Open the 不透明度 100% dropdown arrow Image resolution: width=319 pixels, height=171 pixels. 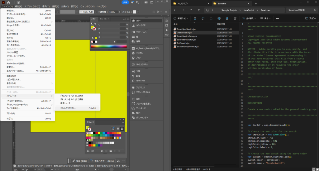(120, 12)
